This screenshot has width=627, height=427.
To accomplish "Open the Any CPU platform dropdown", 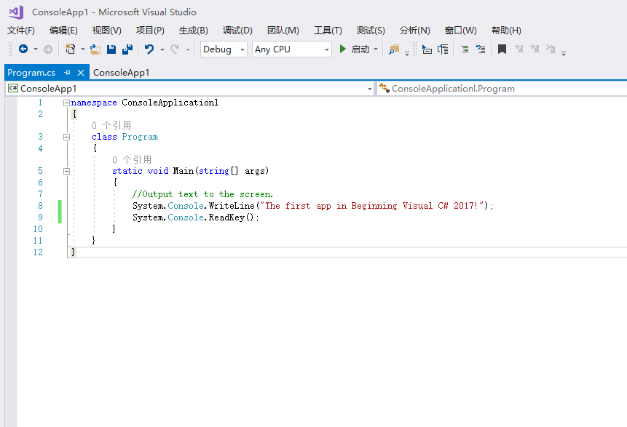I will pos(292,49).
